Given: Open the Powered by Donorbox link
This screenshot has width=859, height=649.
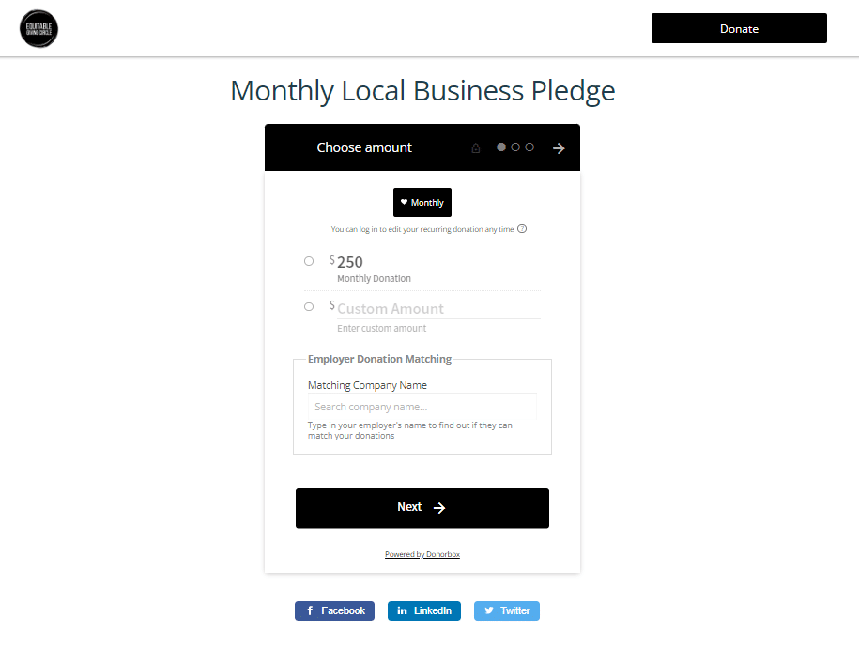Looking at the screenshot, I should [x=422, y=554].
